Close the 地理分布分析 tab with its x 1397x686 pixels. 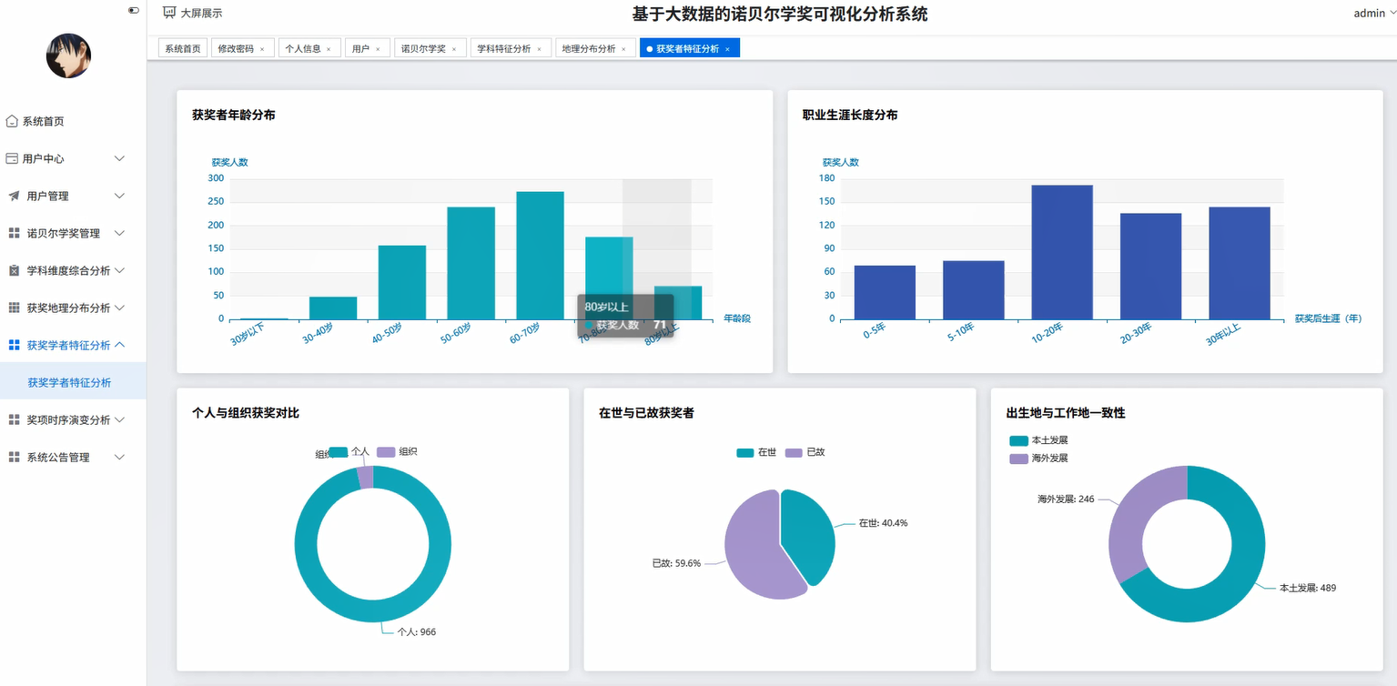(x=623, y=49)
